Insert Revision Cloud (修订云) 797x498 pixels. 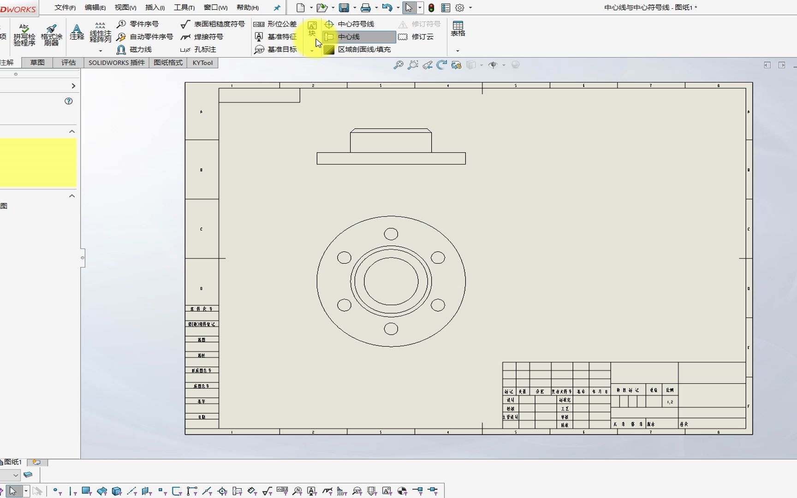point(416,37)
